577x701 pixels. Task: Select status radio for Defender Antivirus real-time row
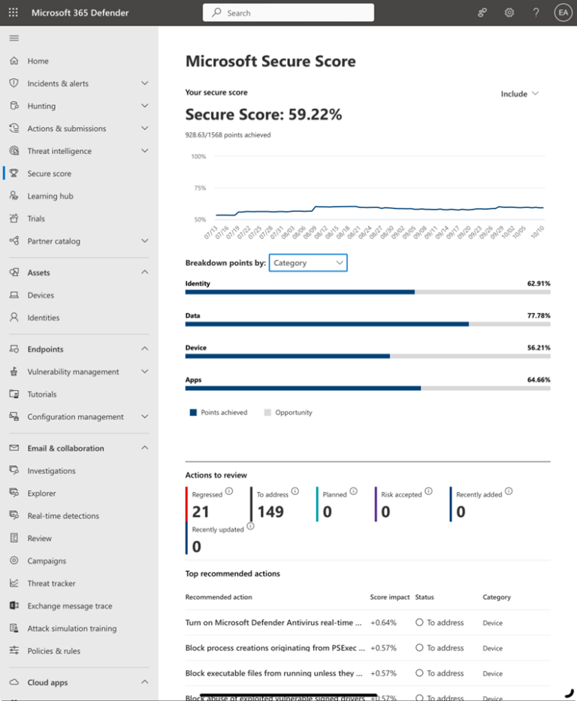point(419,622)
